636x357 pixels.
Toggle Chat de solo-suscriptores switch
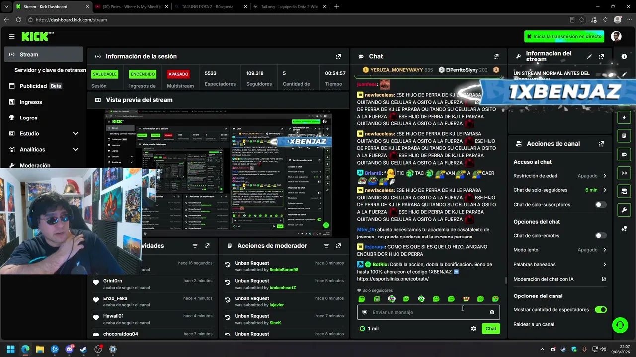pos(601,205)
